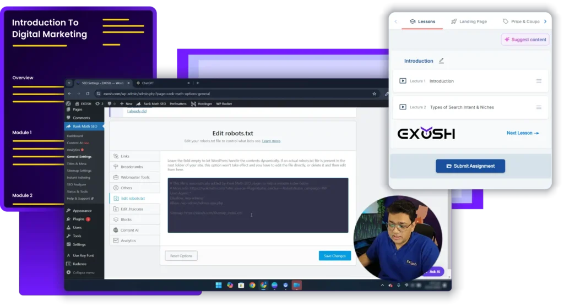Open Titles & Meta under Rank Math
The height and width of the screenshot is (307, 564).
[x=76, y=163]
